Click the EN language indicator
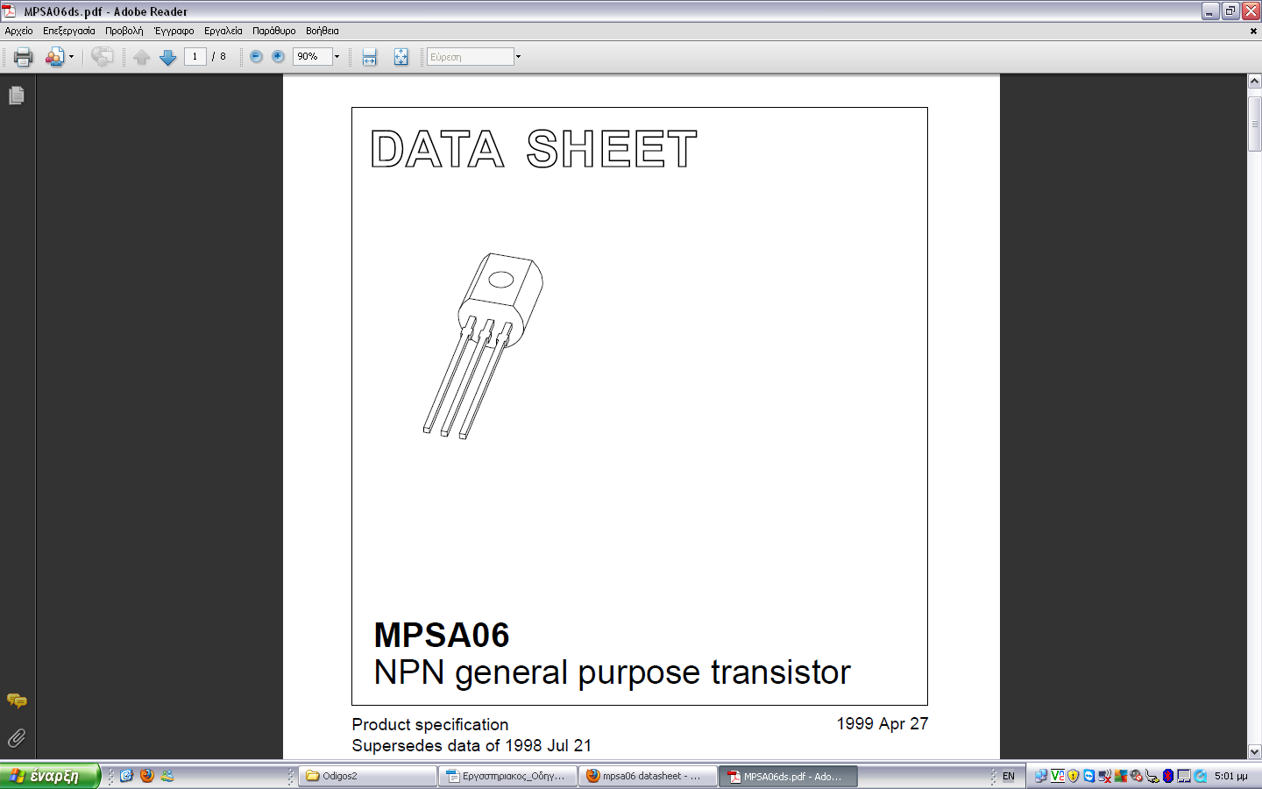Image resolution: width=1262 pixels, height=789 pixels. click(1009, 776)
